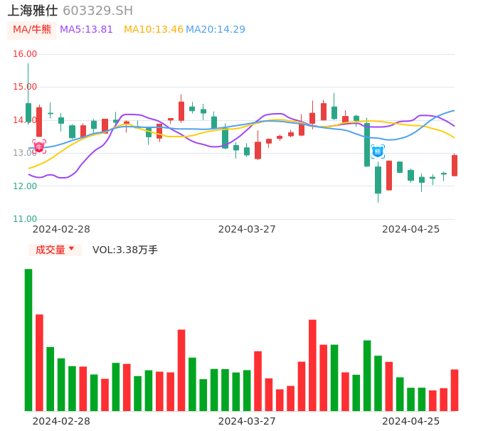Toggle the MA/牛熊 indicator button
The image size is (488, 431).
click(32, 30)
